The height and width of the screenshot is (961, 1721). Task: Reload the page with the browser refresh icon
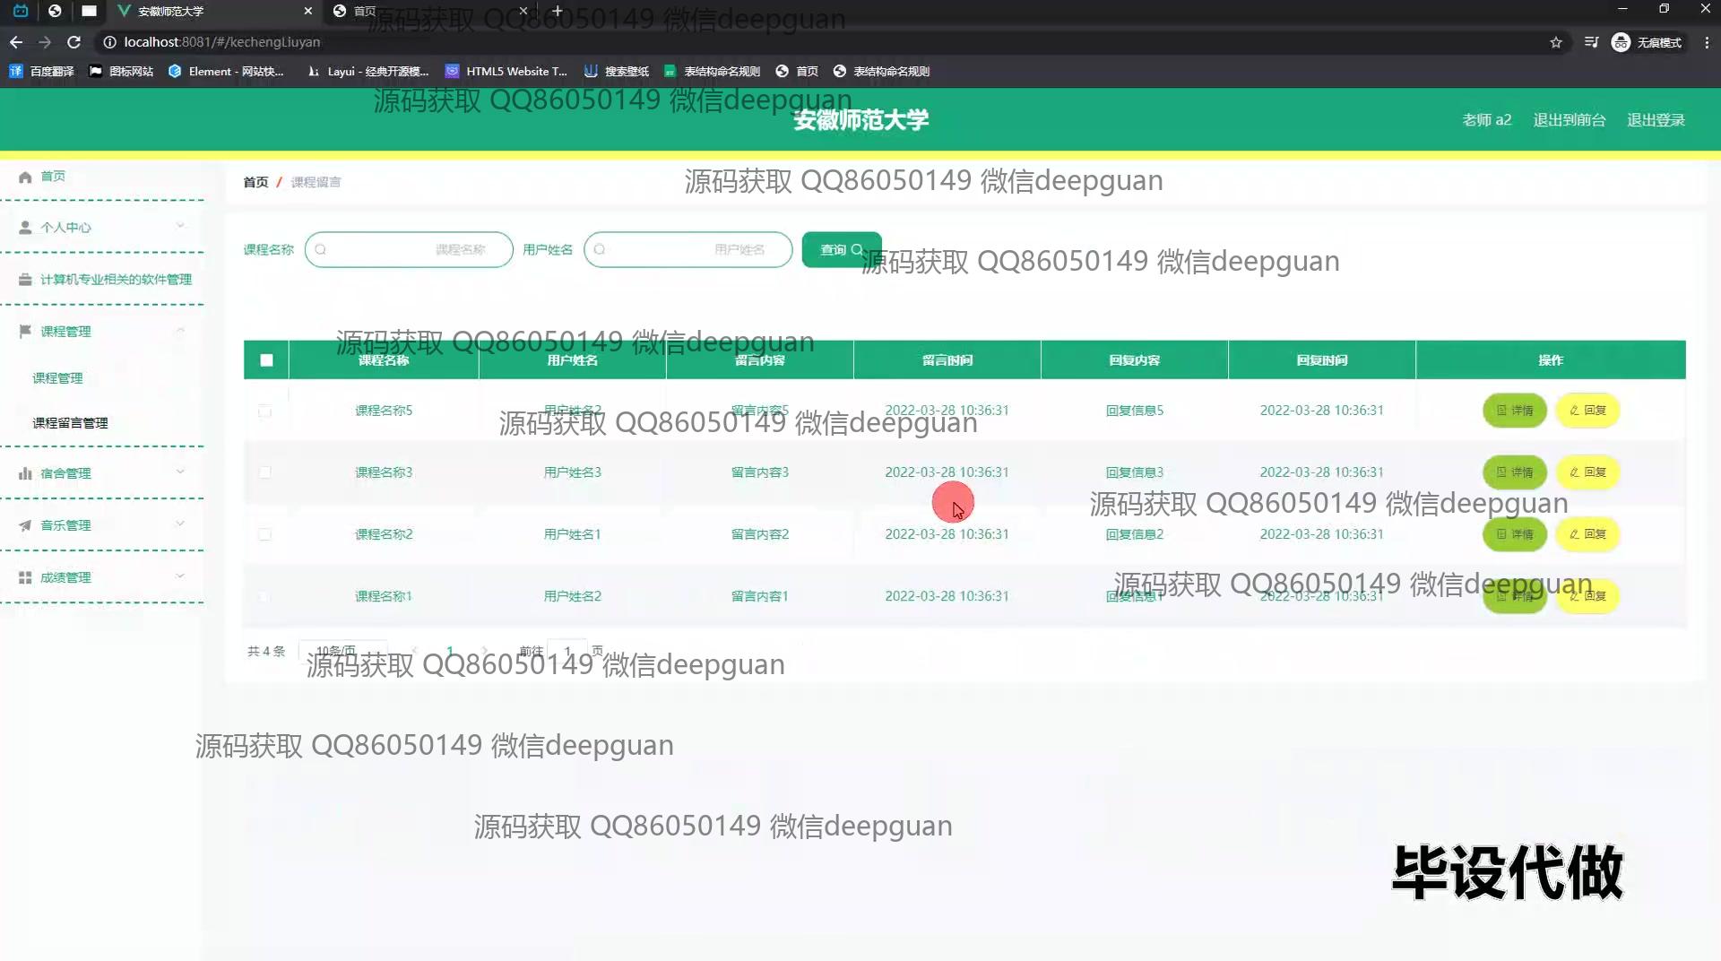tap(74, 42)
